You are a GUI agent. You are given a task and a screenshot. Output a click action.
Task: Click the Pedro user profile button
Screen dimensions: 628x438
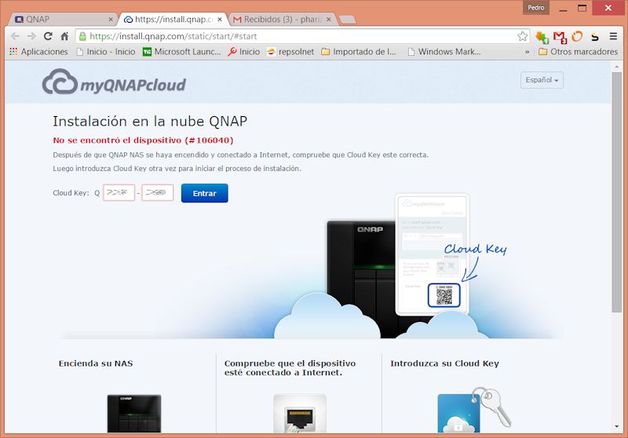coord(536,8)
